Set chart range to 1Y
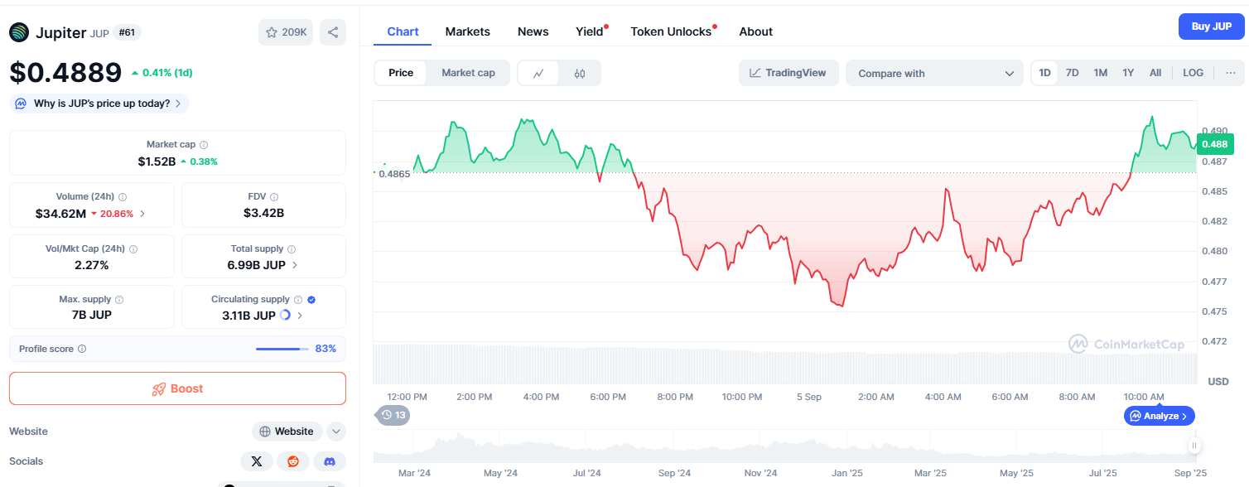Screen dimensions: 1249x487 pyautogui.click(x=1128, y=73)
